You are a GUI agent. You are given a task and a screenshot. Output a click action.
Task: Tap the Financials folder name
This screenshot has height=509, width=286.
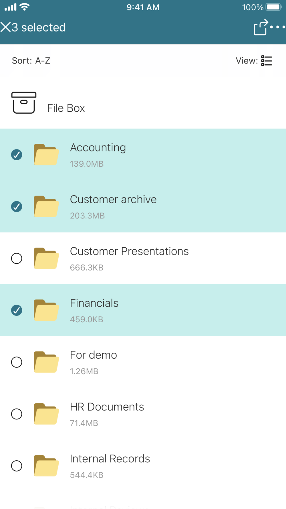(x=94, y=303)
